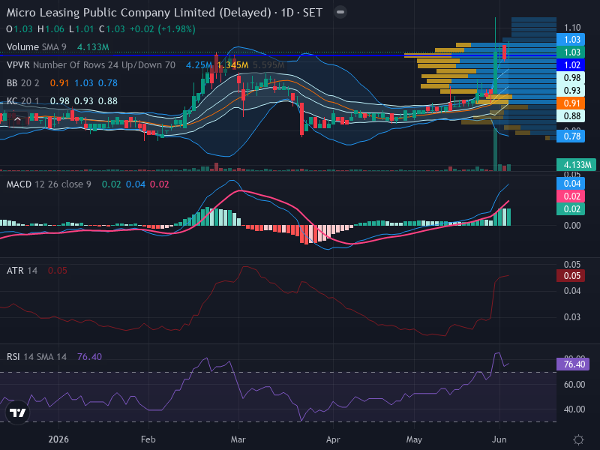This screenshot has height=450, width=600.
Task: Click the Feb label on time axis
Action: [x=148, y=439]
